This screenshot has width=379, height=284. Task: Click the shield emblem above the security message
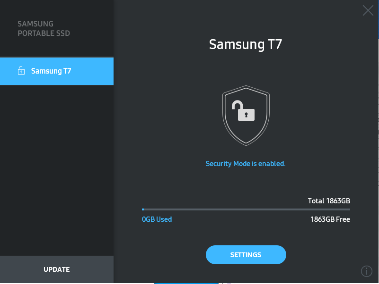(246, 115)
